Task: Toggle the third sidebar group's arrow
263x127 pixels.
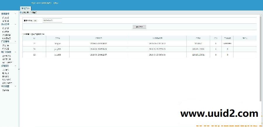Action: [16, 41]
